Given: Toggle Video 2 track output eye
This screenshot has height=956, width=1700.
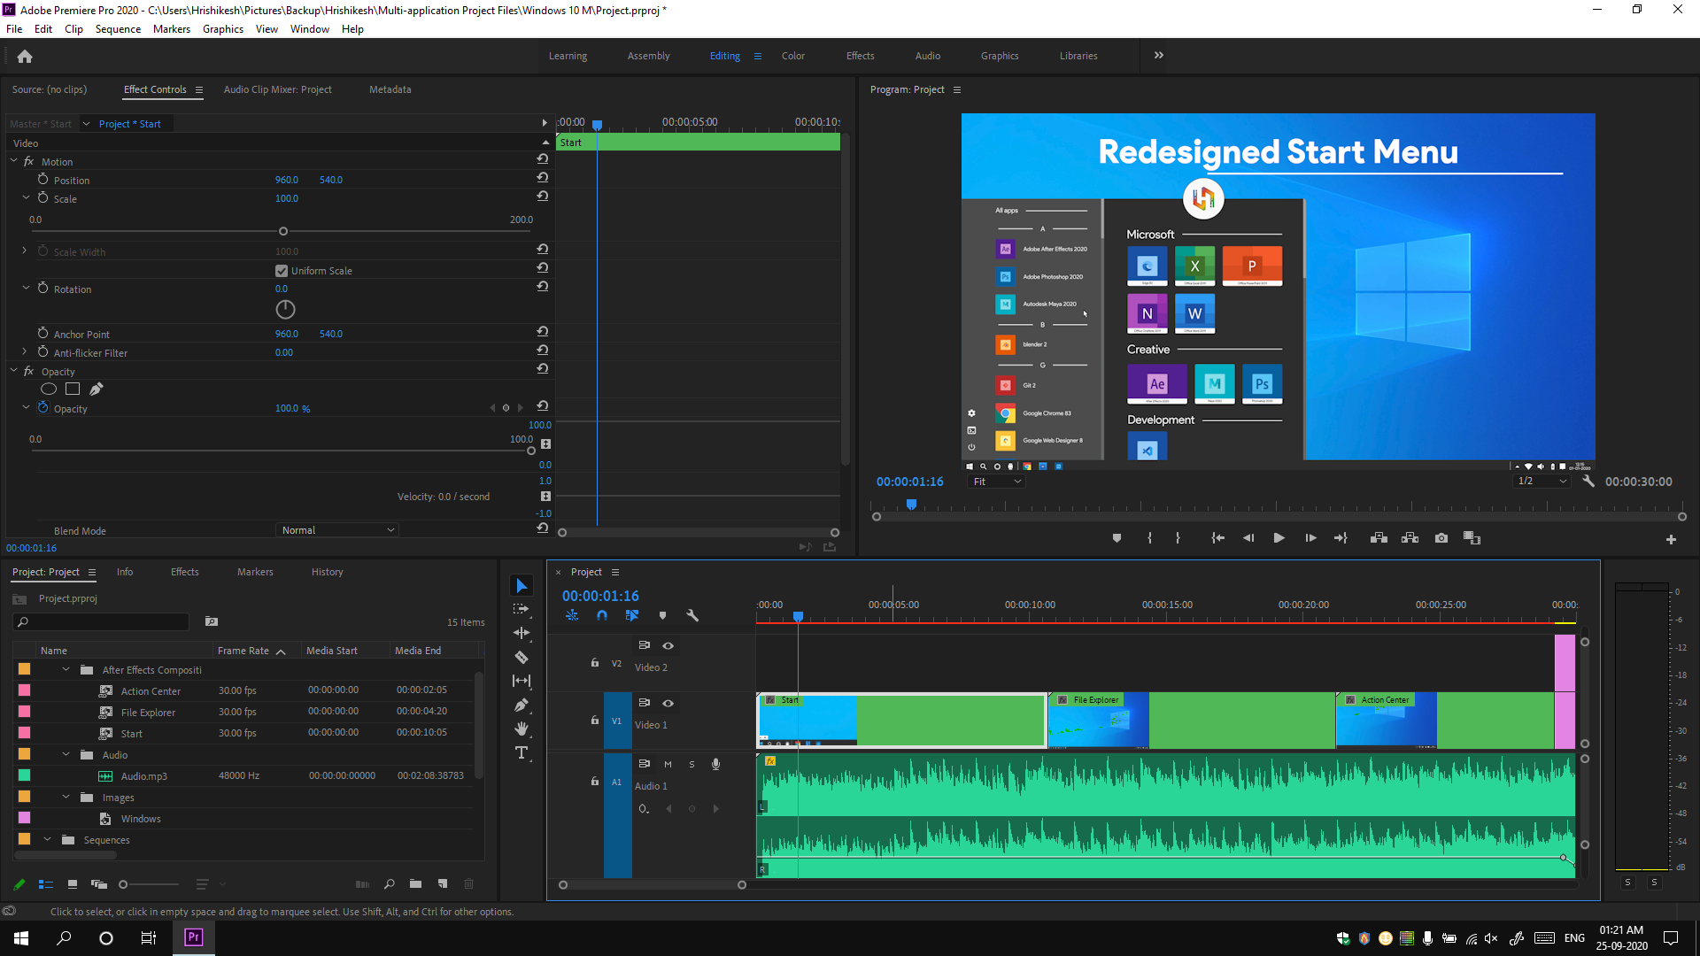Looking at the screenshot, I should pyautogui.click(x=668, y=645).
